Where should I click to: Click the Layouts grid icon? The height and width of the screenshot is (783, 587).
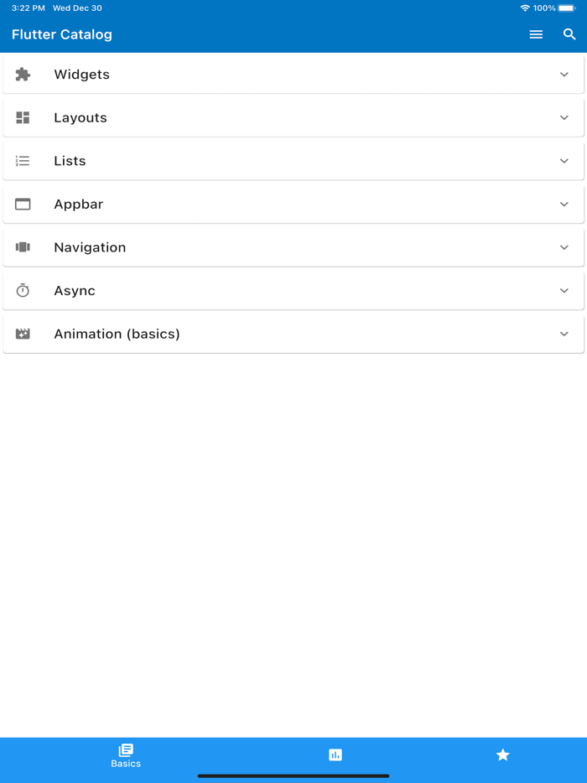click(x=23, y=117)
